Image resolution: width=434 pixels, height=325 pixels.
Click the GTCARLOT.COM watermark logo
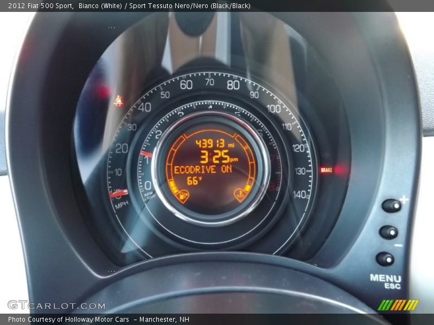[56, 305]
